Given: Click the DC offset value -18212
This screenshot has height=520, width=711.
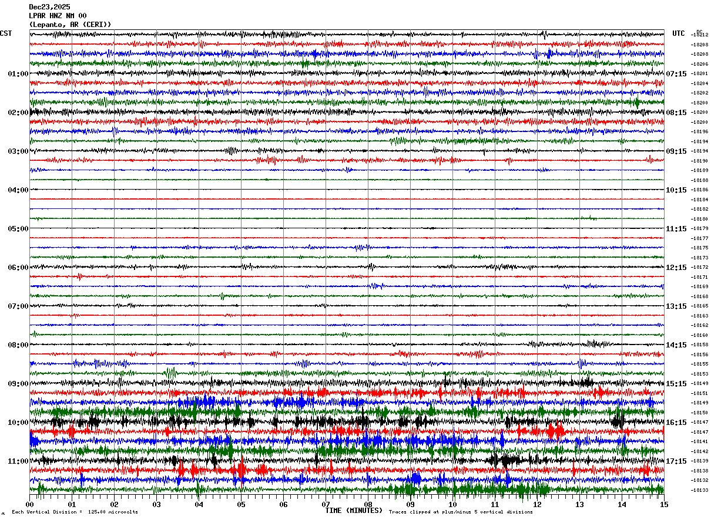Looking at the screenshot, I should [700, 35].
